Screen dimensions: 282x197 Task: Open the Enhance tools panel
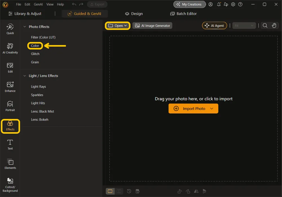[x=10, y=87]
